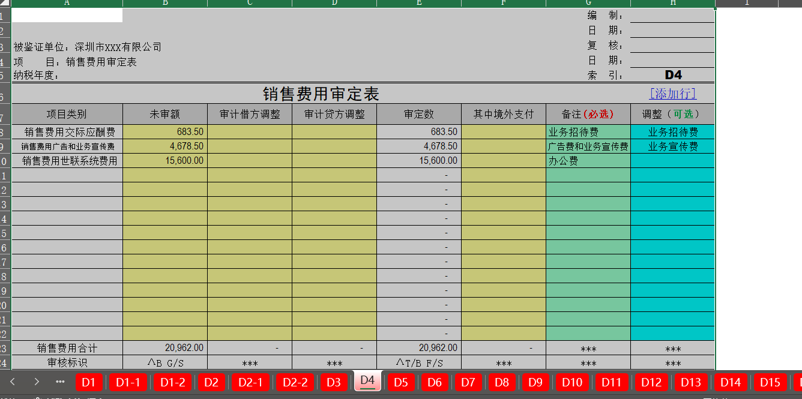802x399 pixels.
Task: Click 业务招待费 in the 备注 column
Action: click(588, 132)
